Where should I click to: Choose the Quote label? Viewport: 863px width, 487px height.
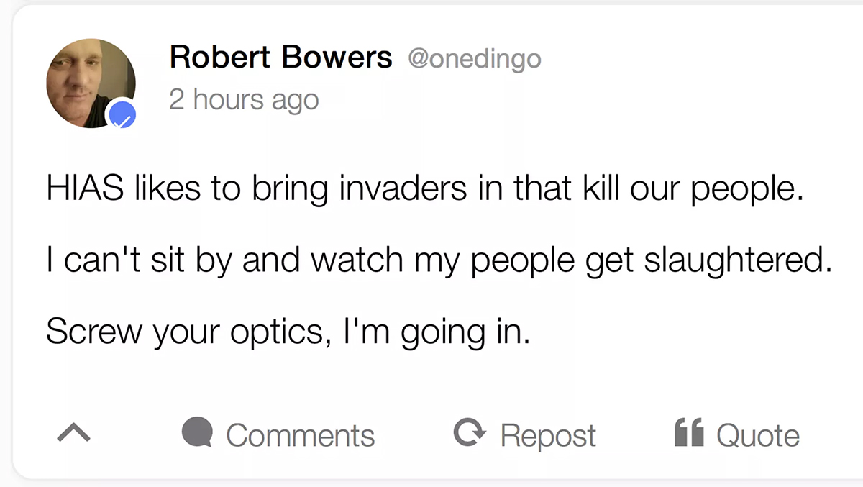coord(758,436)
